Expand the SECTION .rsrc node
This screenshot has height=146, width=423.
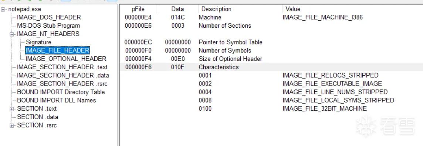tap(12, 126)
